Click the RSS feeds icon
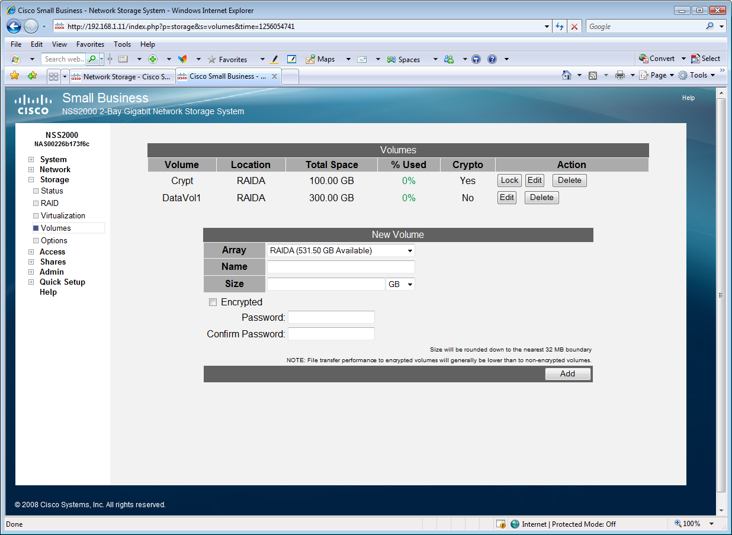The image size is (732, 535). coord(593,75)
